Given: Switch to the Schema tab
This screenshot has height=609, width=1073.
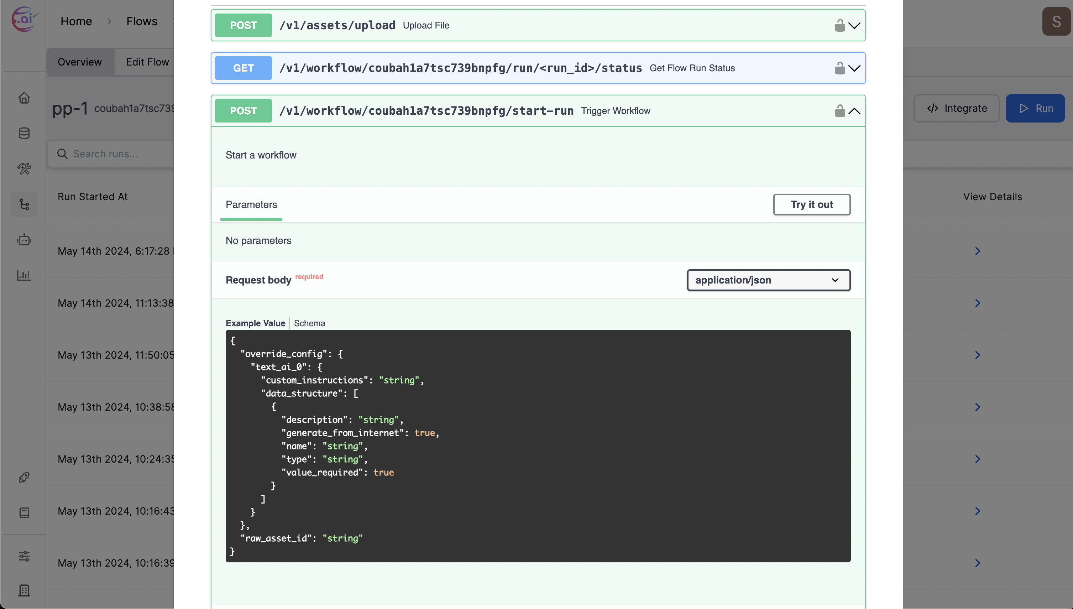Looking at the screenshot, I should click(309, 323).
